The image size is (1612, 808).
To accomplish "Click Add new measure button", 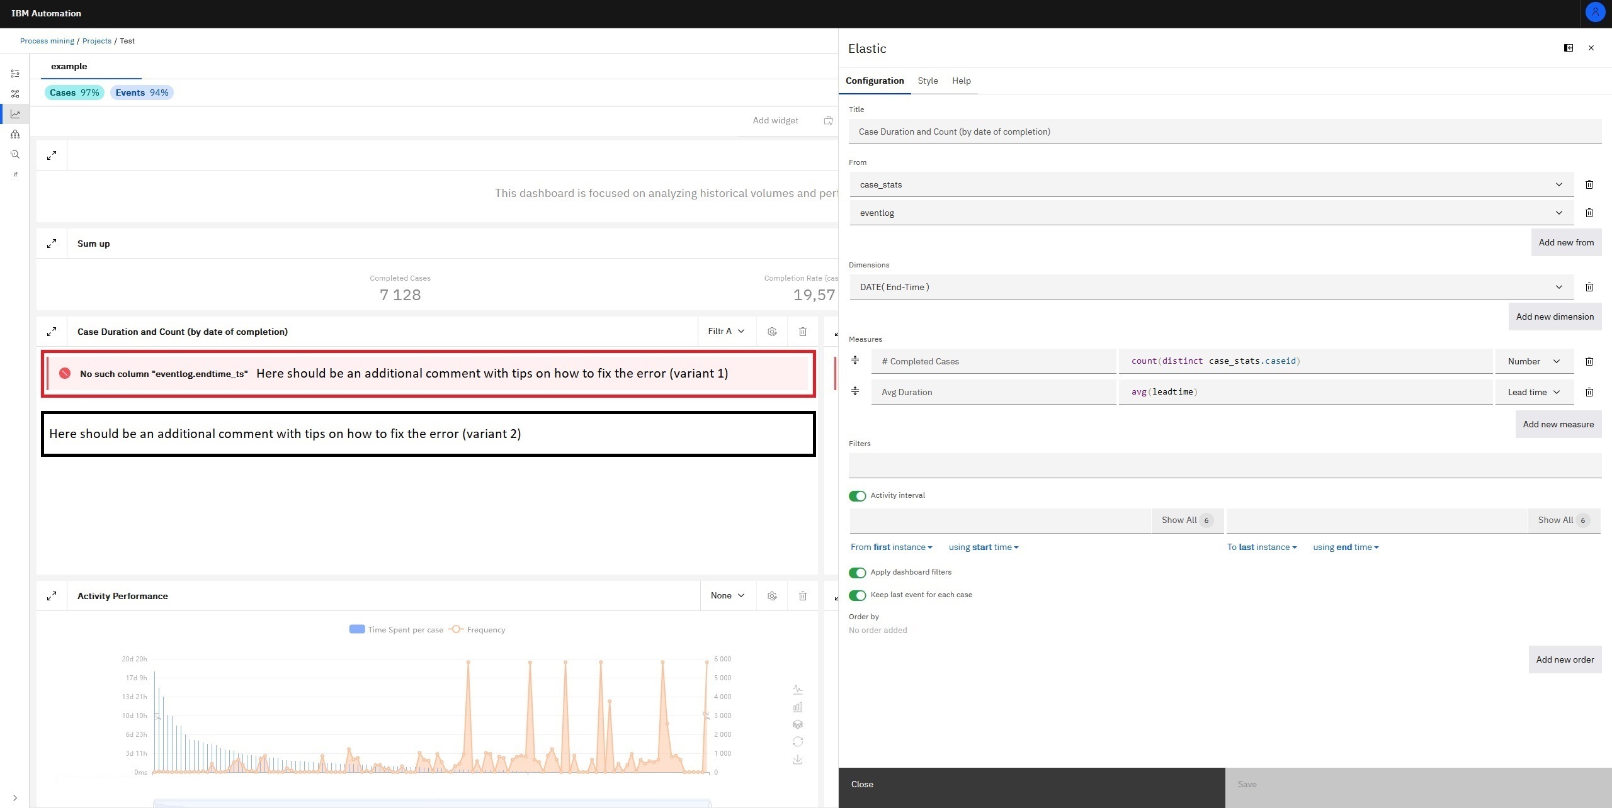I will point(1558,424).
